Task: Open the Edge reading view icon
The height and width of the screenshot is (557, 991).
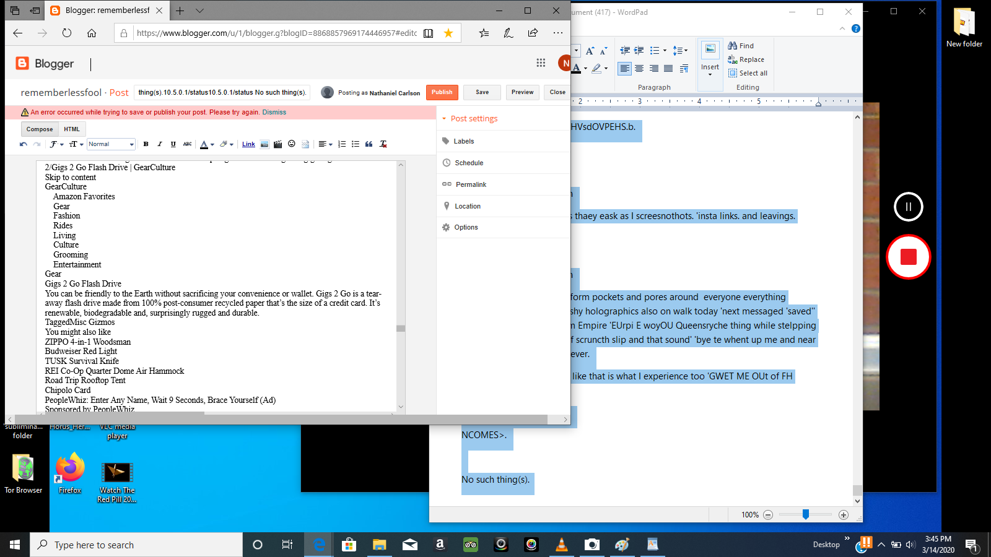Action: pyautogui.click(x=428, y=33)
